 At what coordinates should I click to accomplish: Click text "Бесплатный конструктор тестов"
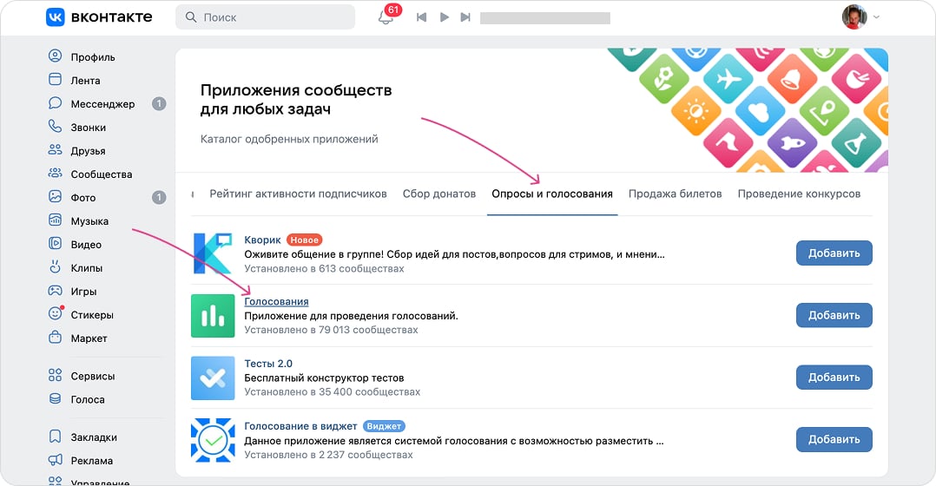click(x=324, y=378)
